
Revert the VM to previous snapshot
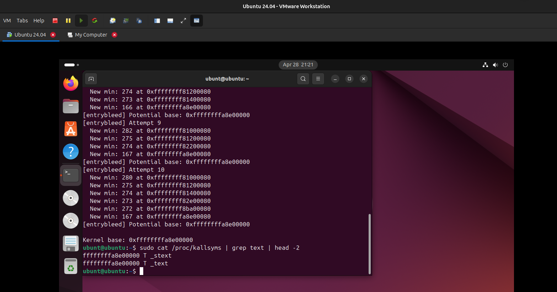[126, 21]
